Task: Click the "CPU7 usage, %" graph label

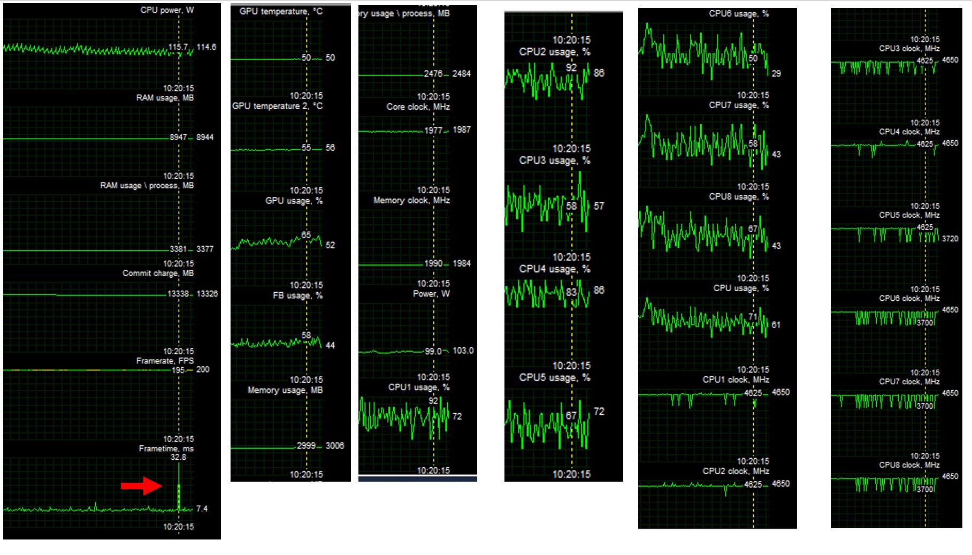Action: click(x=739, y=105)
